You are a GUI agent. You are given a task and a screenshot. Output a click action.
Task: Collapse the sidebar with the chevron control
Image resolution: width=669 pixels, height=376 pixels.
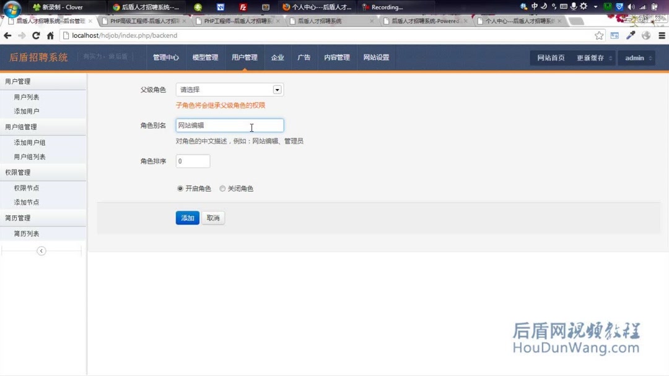tap(41, 250)
